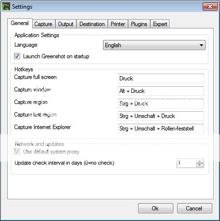Screen dimensions: 220x221
Task: Close the Settings dialog window
Action: [x=210, y=6]
